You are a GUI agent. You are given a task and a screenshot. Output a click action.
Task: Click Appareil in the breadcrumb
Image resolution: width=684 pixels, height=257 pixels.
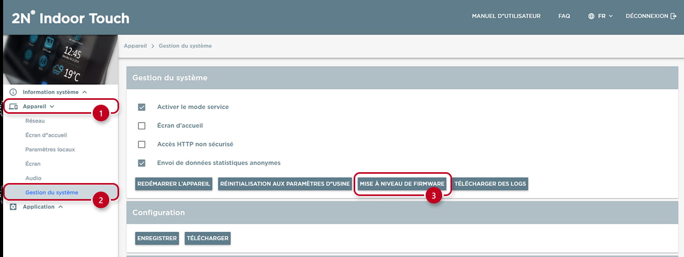(x=136, y=46)
